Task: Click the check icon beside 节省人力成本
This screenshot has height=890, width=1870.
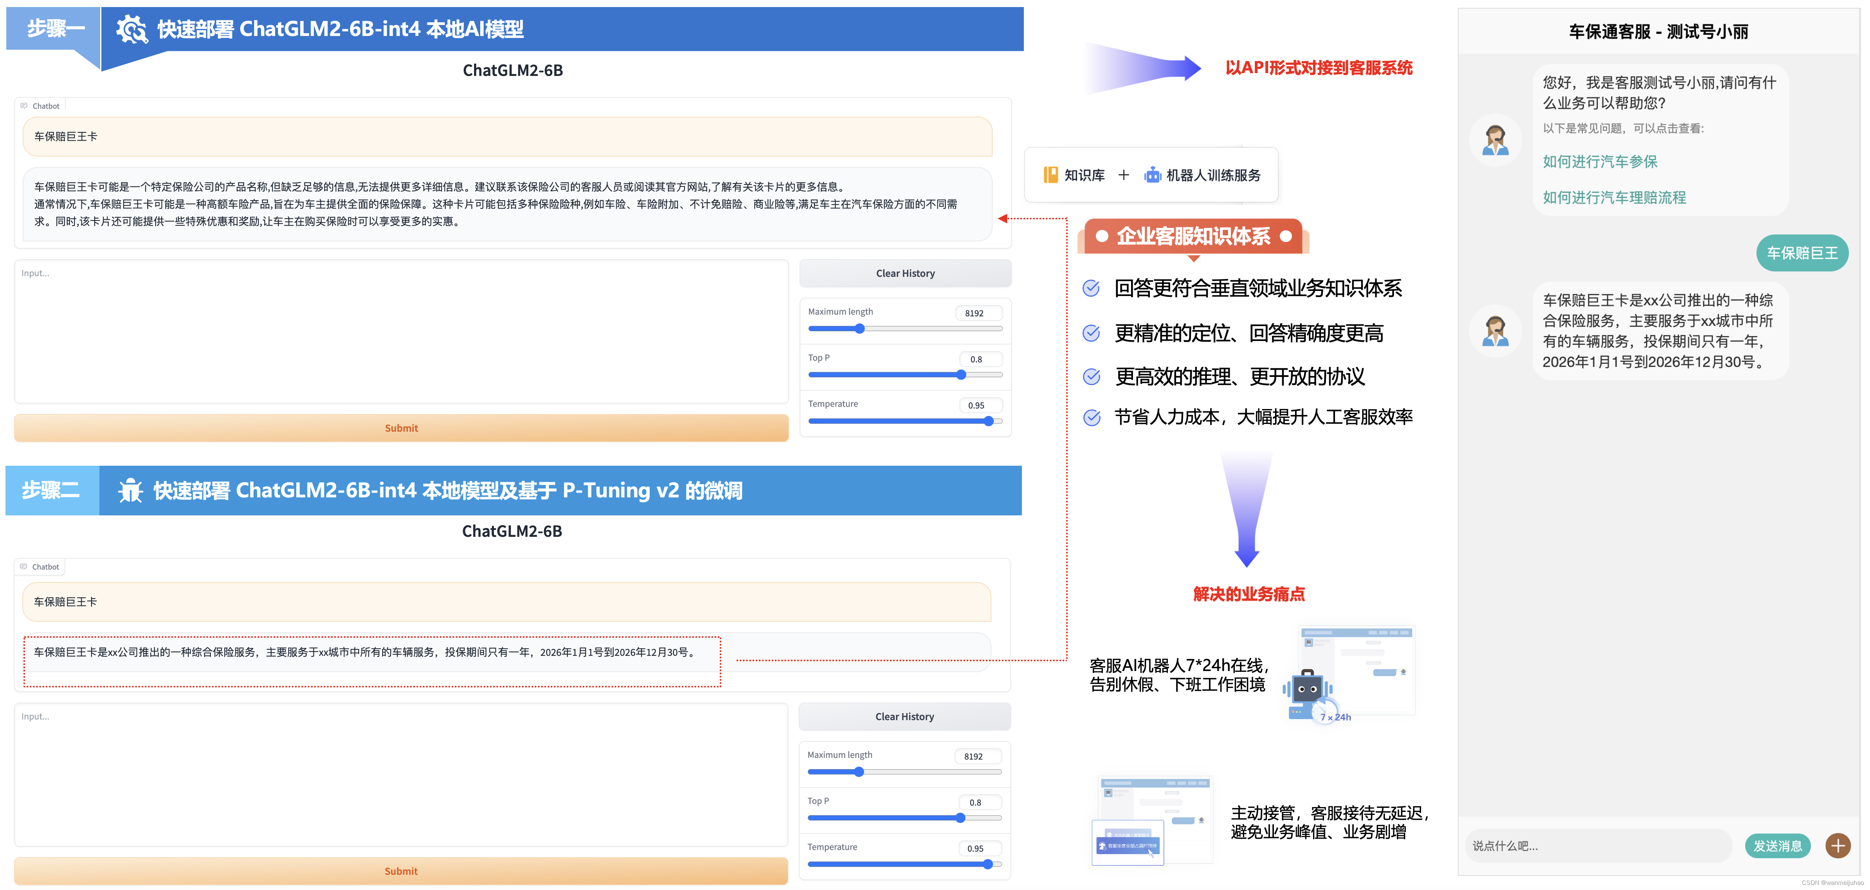Action: click(x=1091, y=417)
